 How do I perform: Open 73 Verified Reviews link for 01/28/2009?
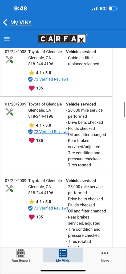51,132
